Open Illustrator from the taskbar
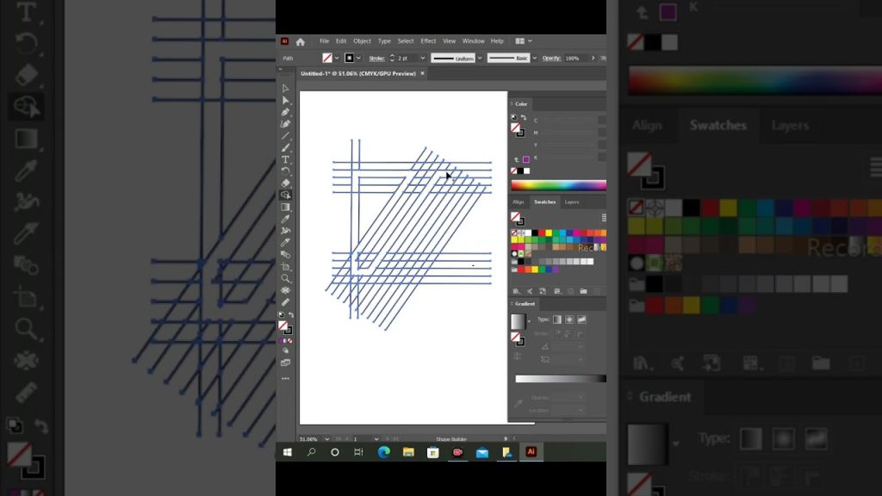The width and height of the screenshot is (882, 496). (x=531, y=450)
